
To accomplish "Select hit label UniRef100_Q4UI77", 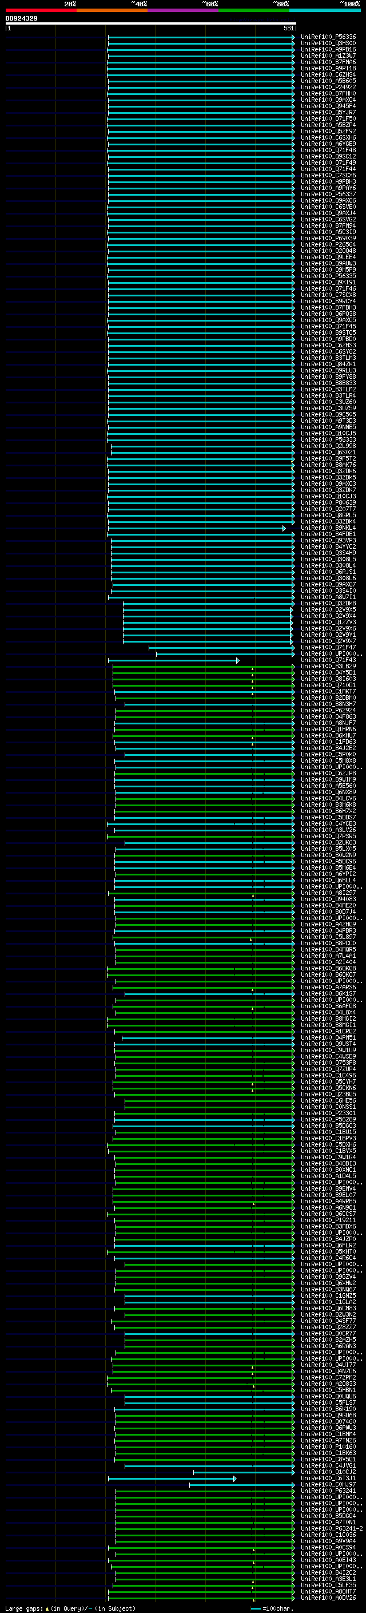I will (328, 1366).
